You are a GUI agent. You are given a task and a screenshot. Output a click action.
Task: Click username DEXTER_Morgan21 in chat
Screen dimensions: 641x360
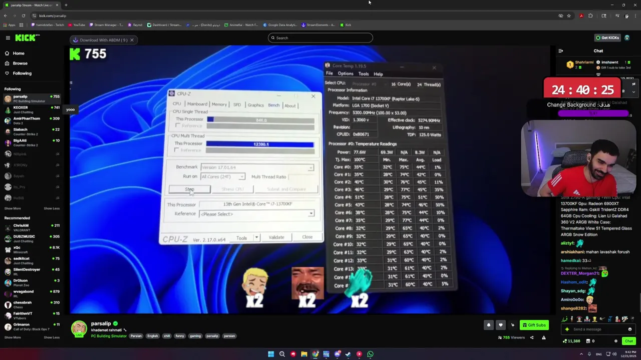579,273
